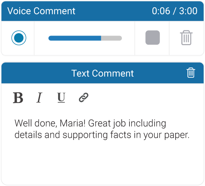Delete the text comment via header trash icon
Image resolution: width=205 pixels, height=186 pixels.
point(191,73)
